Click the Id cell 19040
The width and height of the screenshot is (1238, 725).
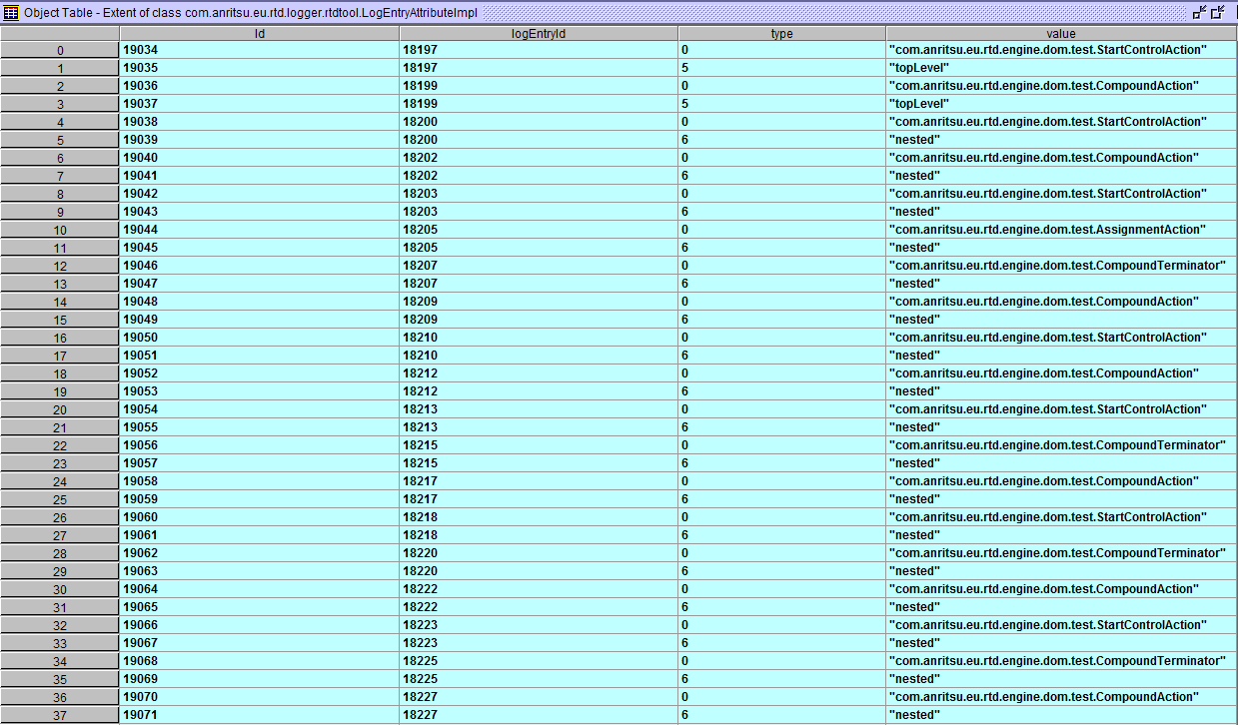point(260,158)
